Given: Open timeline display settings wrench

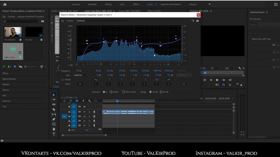Looking at the screenshot, I should click(x=89, y=101).
